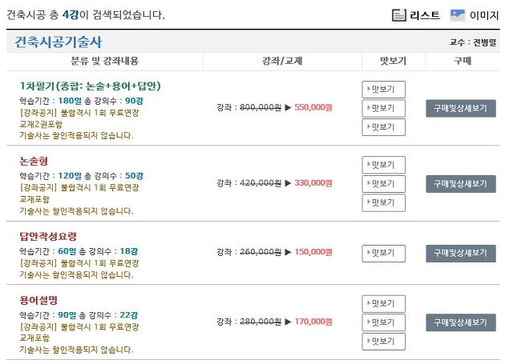Click first 맛보기 preview for 1차필기 course
The height and width of the screenshot is (364, 509).
[383, 90]
